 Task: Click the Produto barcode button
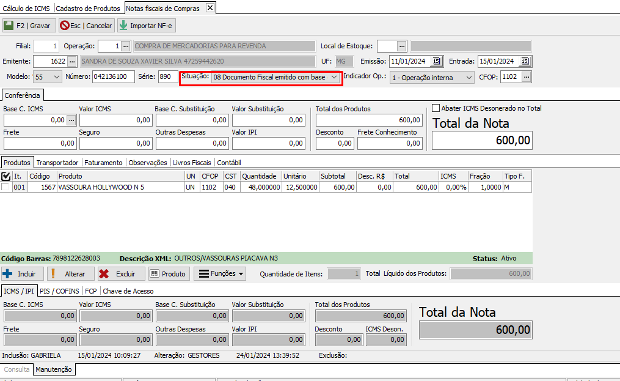[x=168, y=274]
